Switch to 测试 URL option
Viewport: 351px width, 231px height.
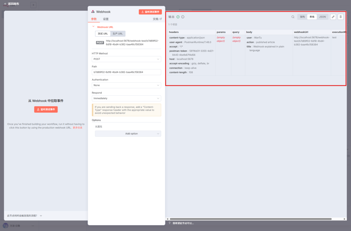pos(103,34)
